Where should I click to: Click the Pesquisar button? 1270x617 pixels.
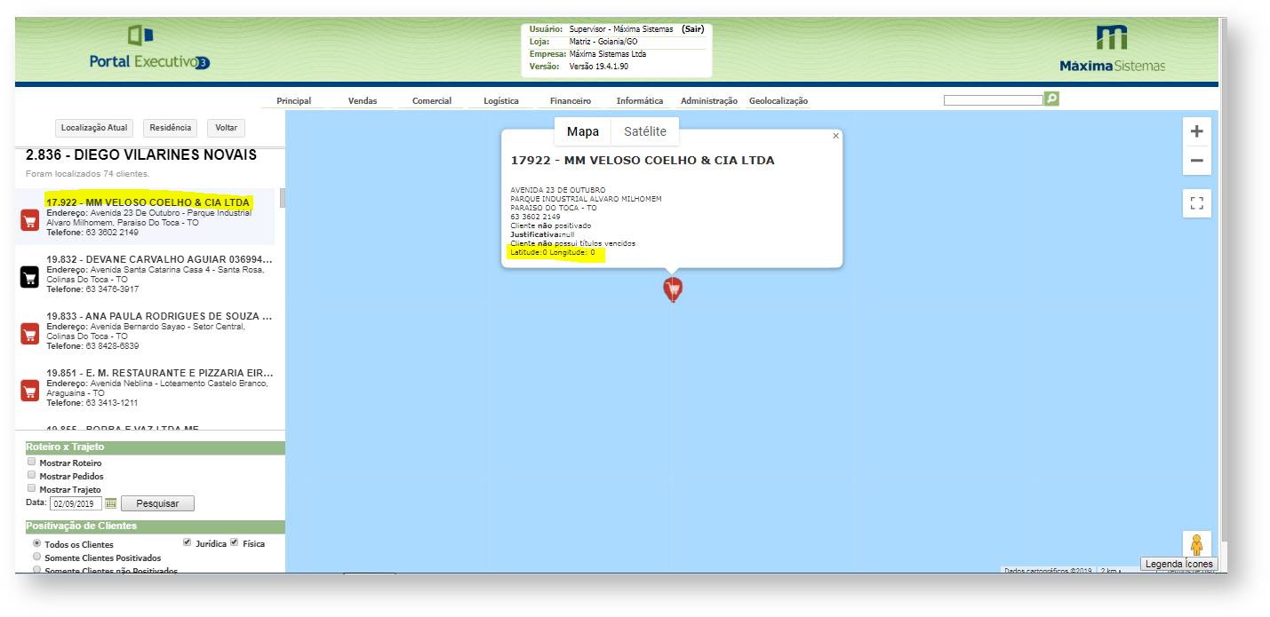coord(157,503)
